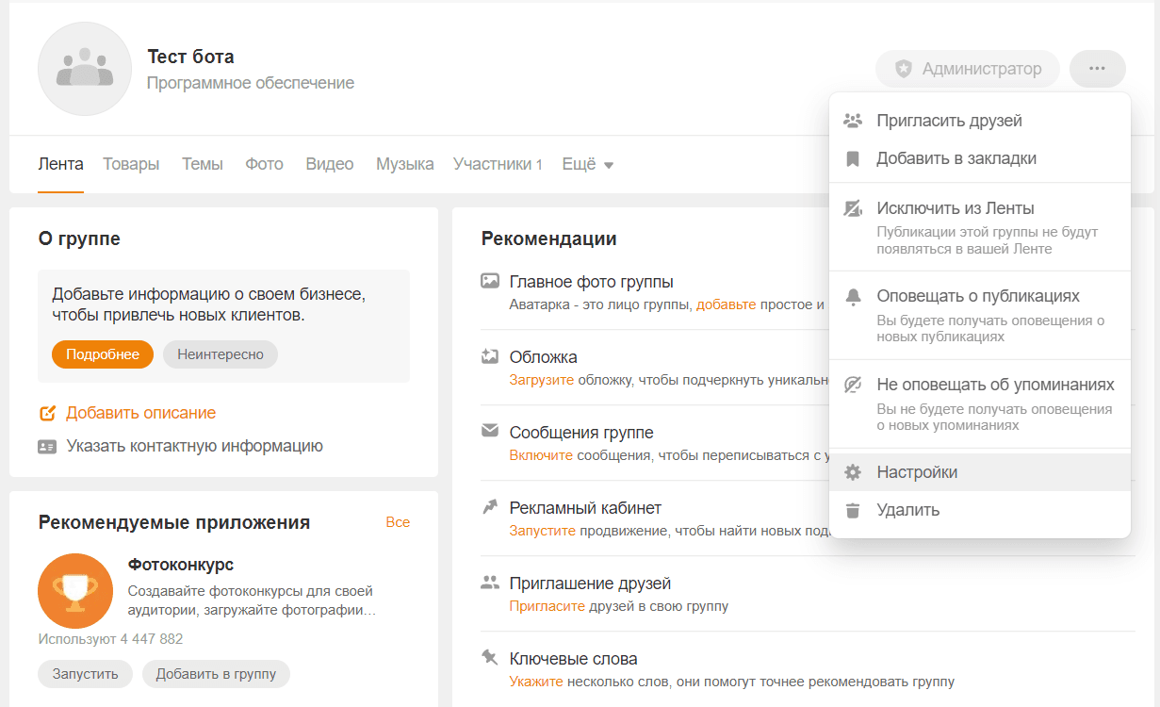This screenshot has height=707, width=1160.
Task: Click the Обложка cover image icon
Action: click(x=489, y=356)
